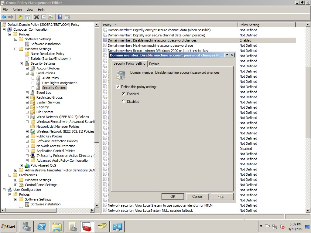This screenshot has width=311, height=233.
Task: Collapse the Security Settings node
Action: point(22,64)
